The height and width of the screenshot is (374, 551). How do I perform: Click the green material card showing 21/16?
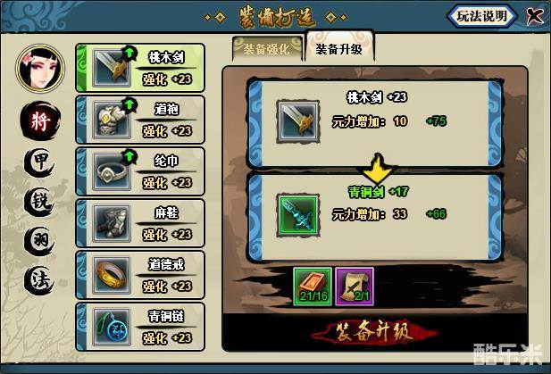(x=313, y=287)
